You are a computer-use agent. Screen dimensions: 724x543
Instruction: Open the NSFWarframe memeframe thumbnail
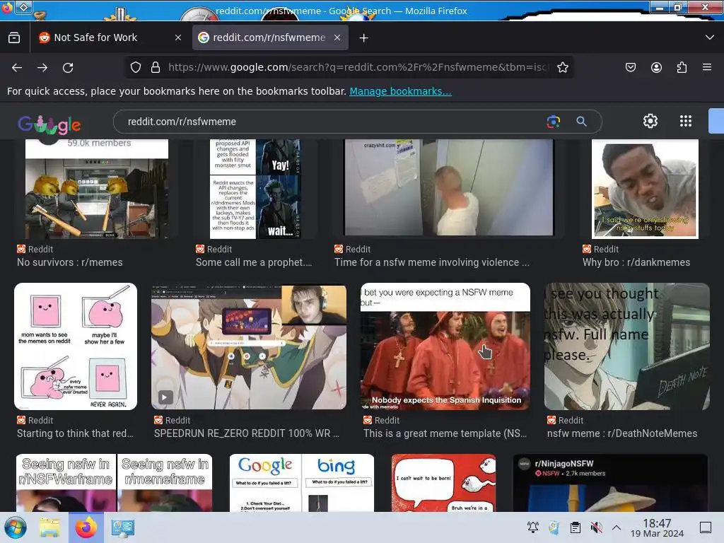[114, 482]
